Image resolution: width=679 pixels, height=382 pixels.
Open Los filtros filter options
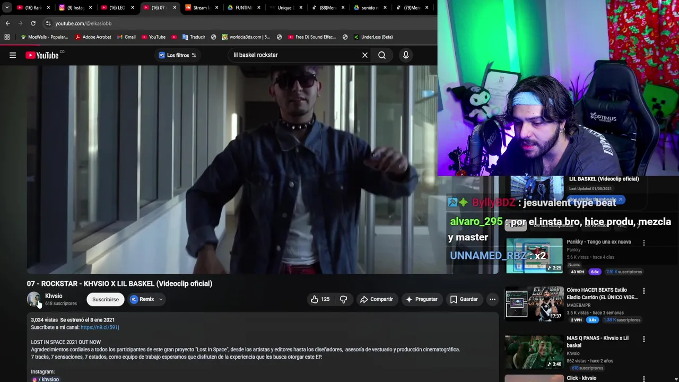point(178,55)
